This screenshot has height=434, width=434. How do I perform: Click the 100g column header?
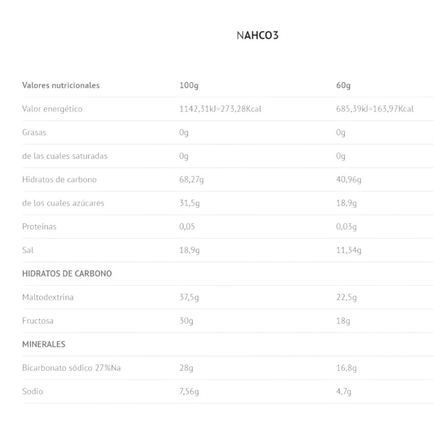click(x=189, y=85)
